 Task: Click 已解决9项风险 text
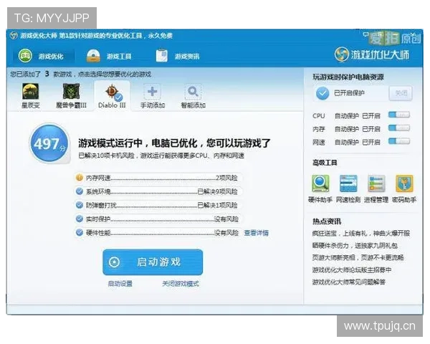[x=217, y=191]
